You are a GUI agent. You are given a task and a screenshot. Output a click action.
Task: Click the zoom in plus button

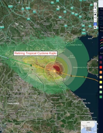(x=95, y=8)
